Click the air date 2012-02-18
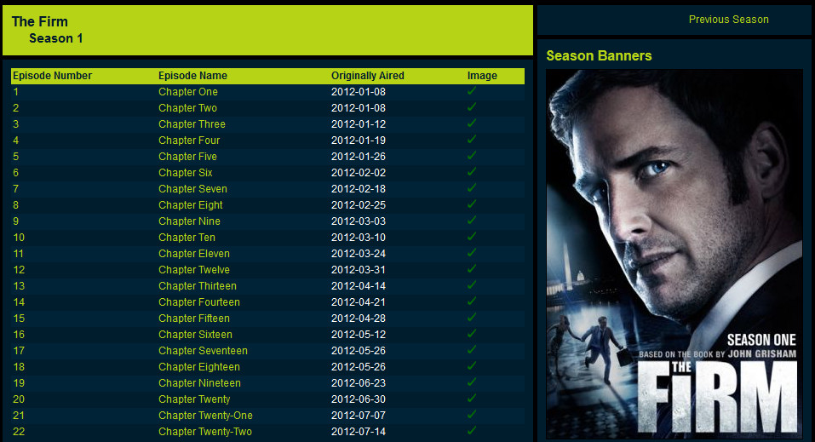 click(x=359, y=189)
